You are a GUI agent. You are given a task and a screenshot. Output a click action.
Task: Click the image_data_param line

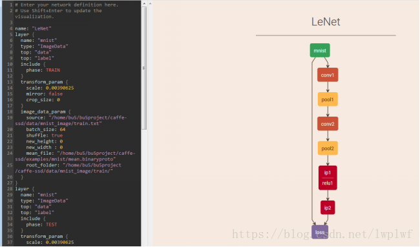pyautogui.click(x=46, y=112)
